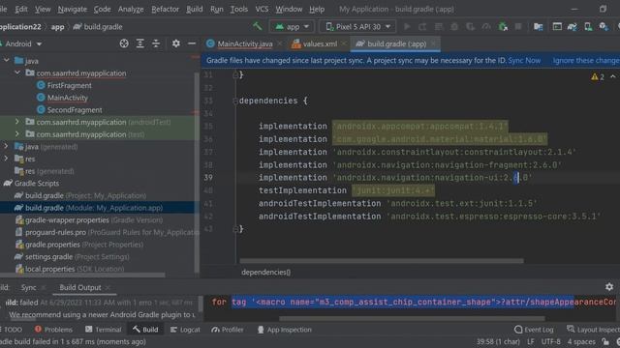620x348 pixels.
Task: Open the Profiler tool window
Action: coord(228,330)
